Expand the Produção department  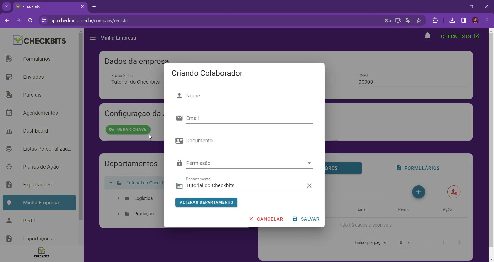click(118, 214)
